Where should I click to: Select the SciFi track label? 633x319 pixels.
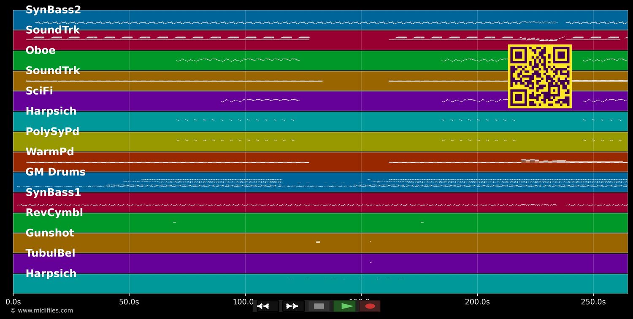point(39,91)
